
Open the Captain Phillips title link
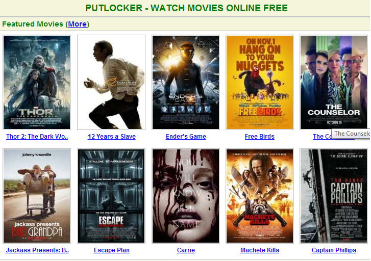(334, 250)
